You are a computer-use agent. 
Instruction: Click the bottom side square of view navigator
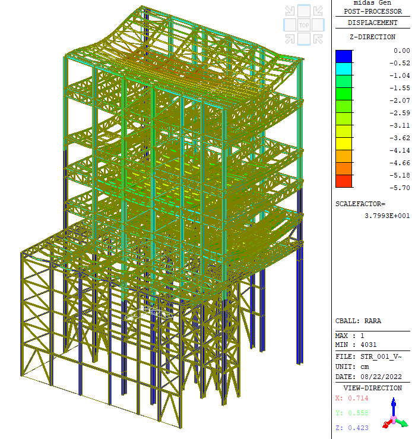point(304,39)
